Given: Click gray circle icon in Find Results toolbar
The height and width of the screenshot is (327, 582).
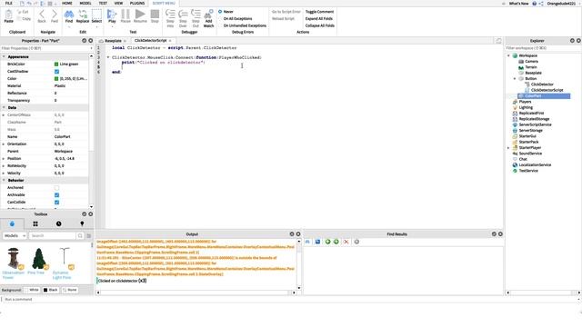Looking at the screenshot, I should (x=356, y=242).
